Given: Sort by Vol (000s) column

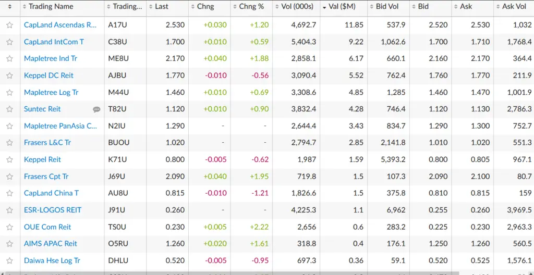Looking at the screenshot, I should tap(296, 6).
